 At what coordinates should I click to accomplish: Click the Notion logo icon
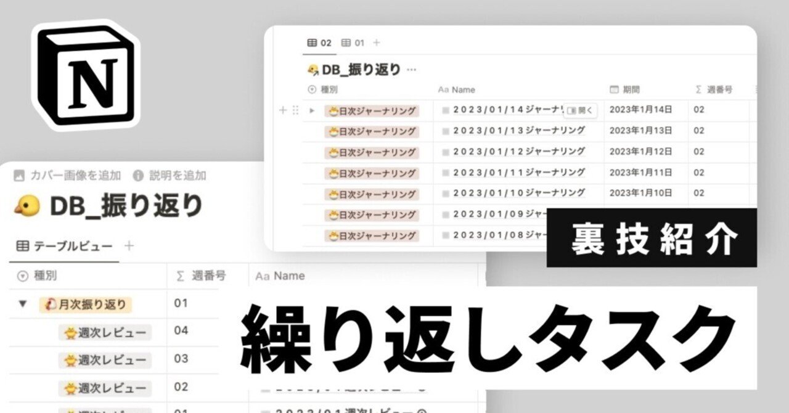(x=86, y=75)
